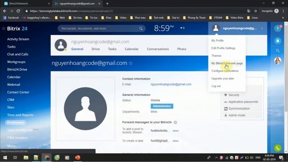Screen dimensions: 288x162
Task: Open Bitrix24.Drive in sidebar
Action: [x=17, y=69]
